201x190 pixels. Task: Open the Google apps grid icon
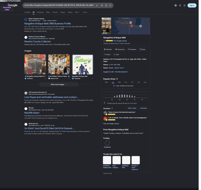pos(185,6)
